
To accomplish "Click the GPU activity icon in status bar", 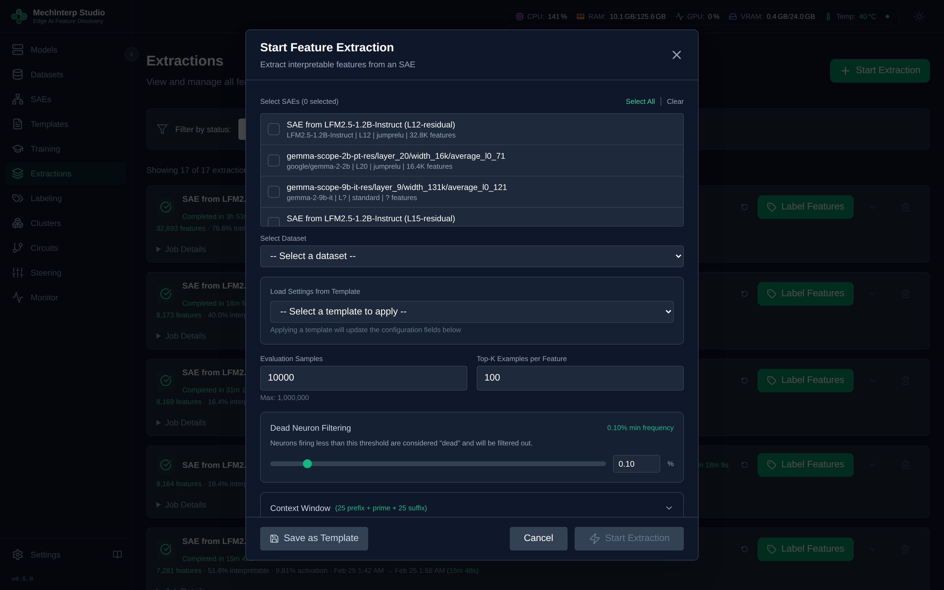I will pyautogui.click(x=679, y=17).
